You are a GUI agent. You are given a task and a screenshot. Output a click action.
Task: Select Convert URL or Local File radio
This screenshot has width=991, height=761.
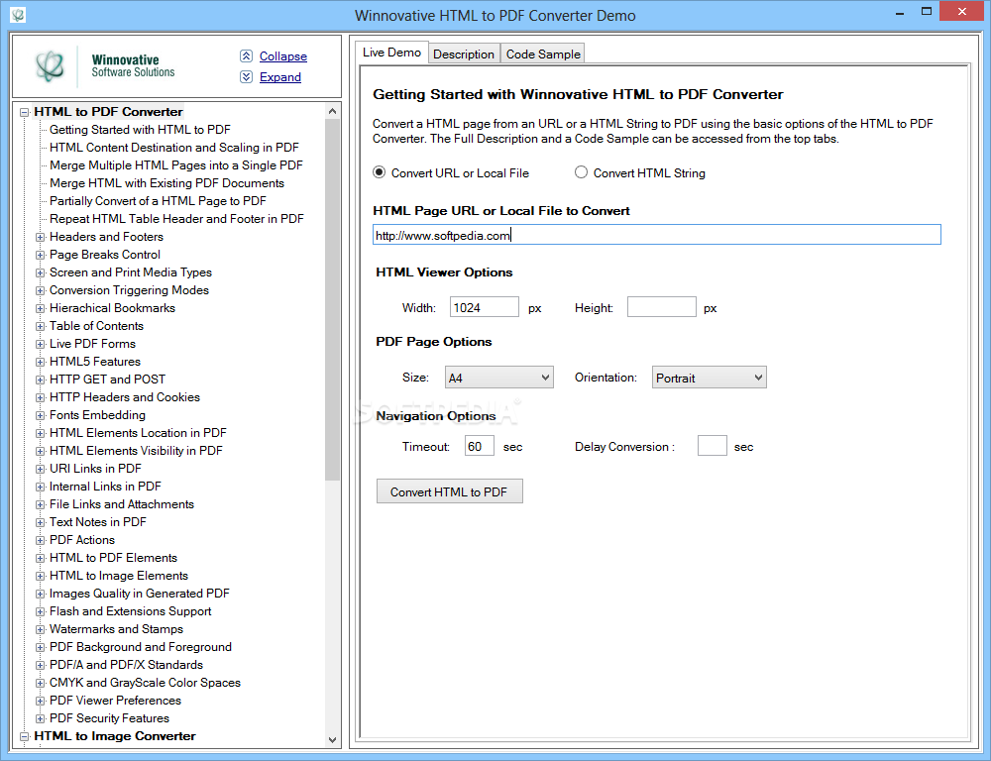click(x=380, y=172)
